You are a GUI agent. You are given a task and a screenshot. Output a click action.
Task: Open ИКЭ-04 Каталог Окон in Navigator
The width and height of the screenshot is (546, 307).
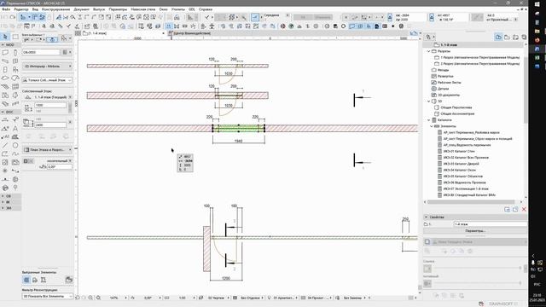tap(459, 170)
